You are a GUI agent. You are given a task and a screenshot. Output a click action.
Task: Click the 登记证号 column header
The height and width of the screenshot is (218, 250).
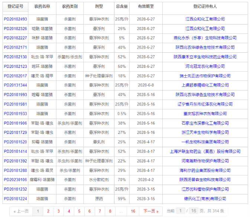pos(15,7)
